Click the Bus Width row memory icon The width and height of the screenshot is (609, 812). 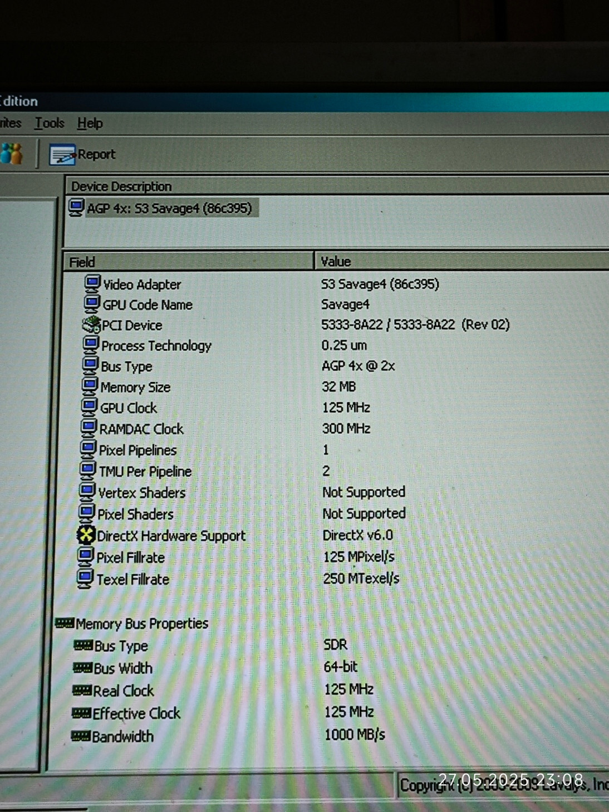click(82, 668)
